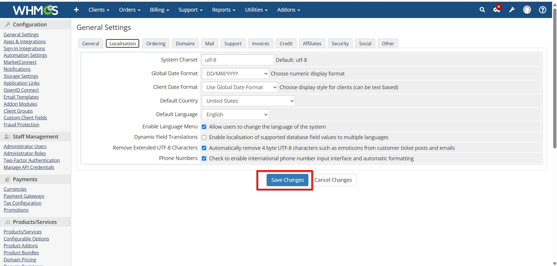Open Email Templates link
Image resolution: width=557 pixels, height=266 pixels.
coord(21,97)
